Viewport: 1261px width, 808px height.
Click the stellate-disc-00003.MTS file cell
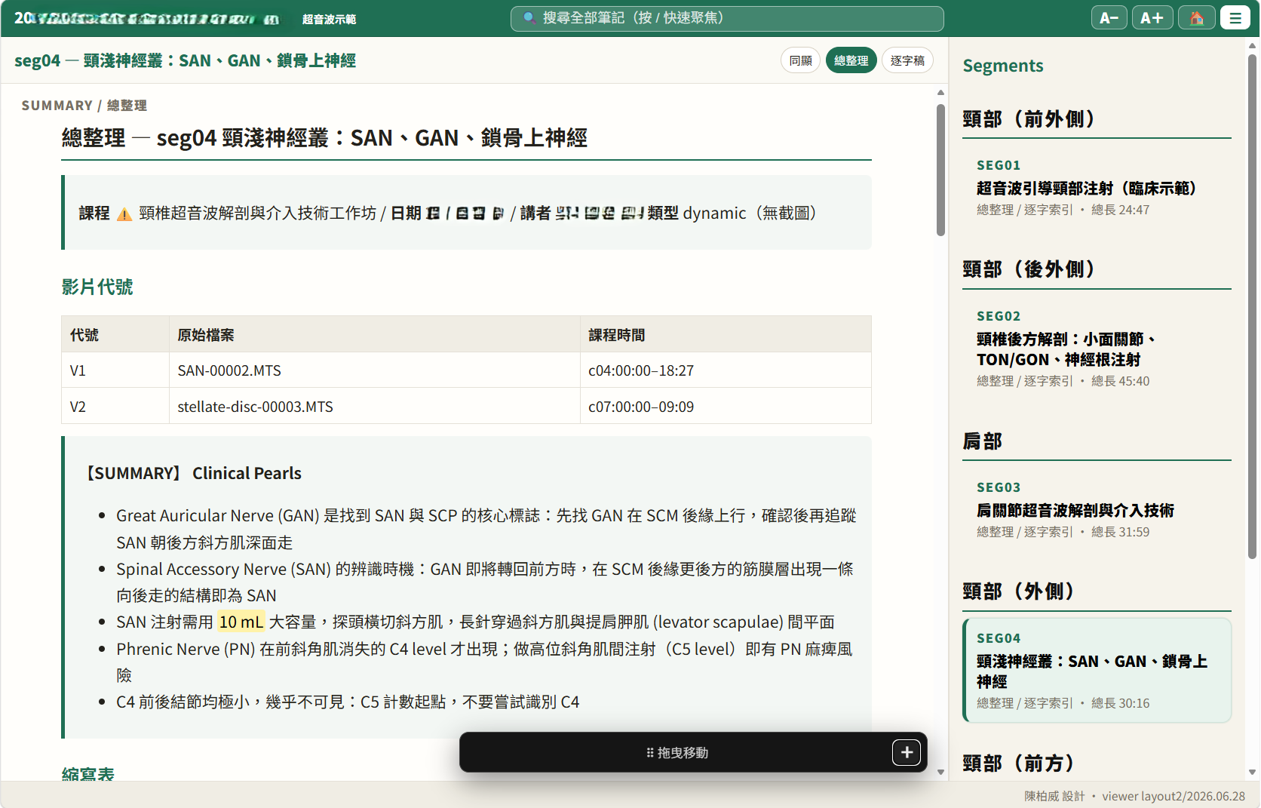coord(374,407)
